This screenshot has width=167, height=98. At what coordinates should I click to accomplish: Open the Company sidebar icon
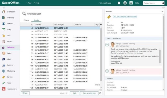[x=4, y=18]
